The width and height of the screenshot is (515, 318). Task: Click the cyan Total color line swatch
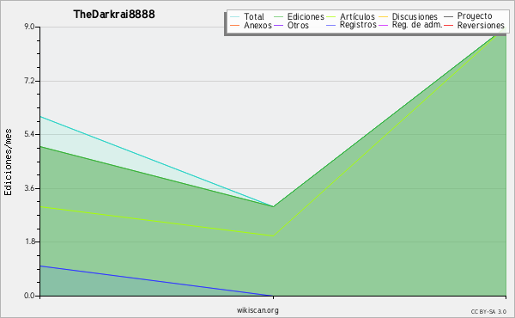click(235, 17)
